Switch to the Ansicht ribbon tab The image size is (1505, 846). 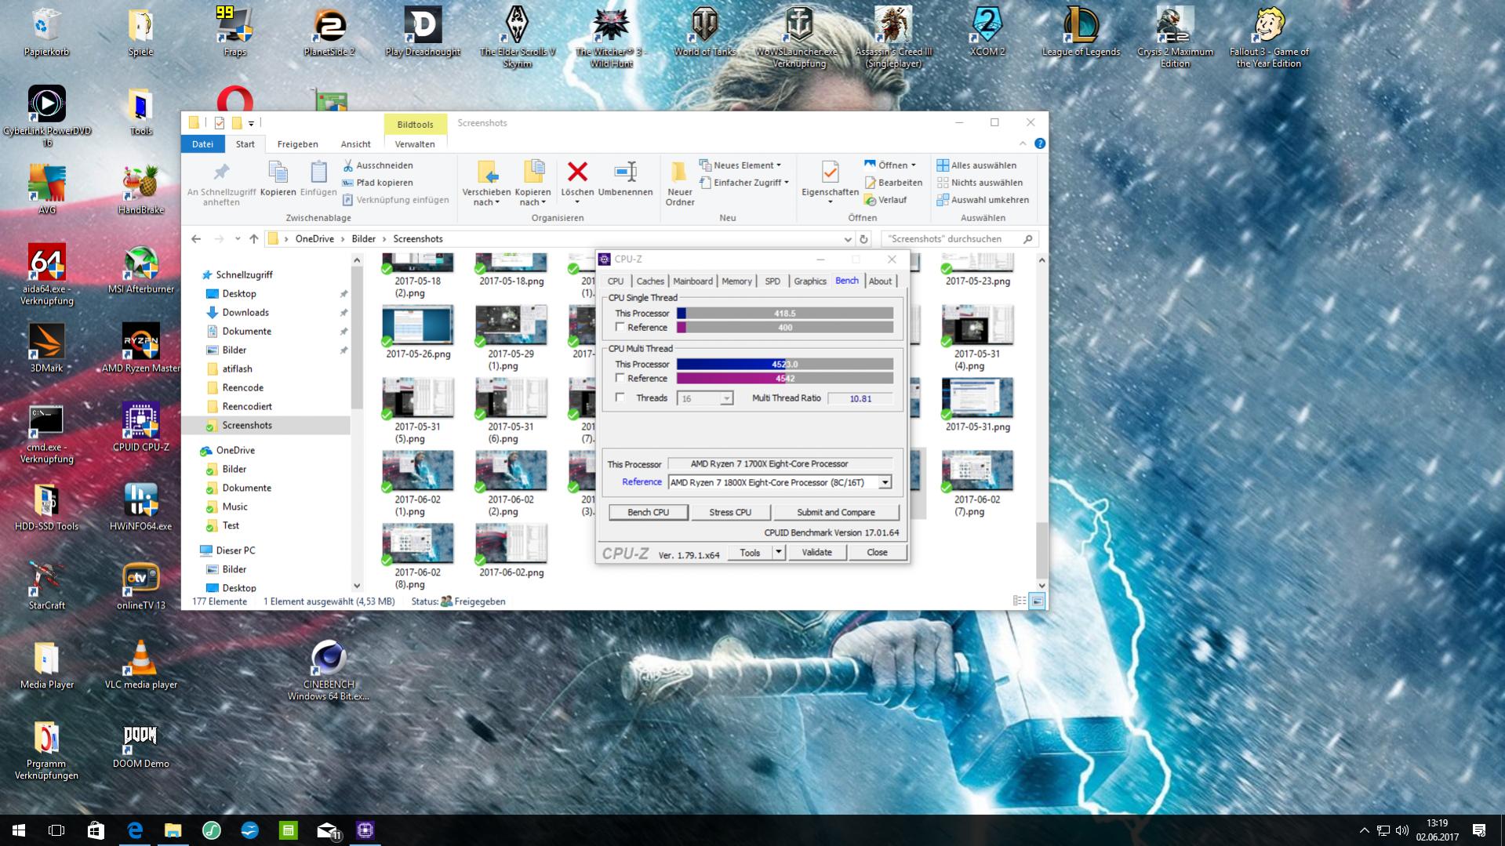point(355,144)
